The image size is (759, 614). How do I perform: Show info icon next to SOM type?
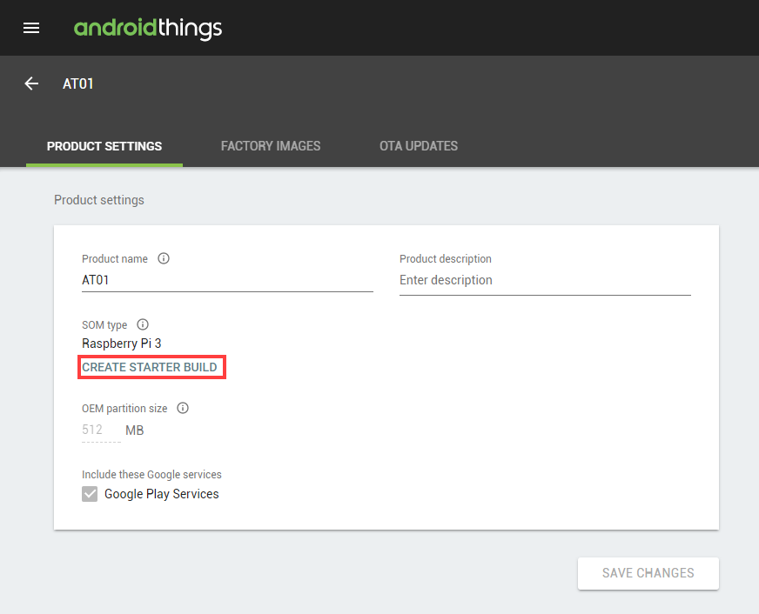143,324
